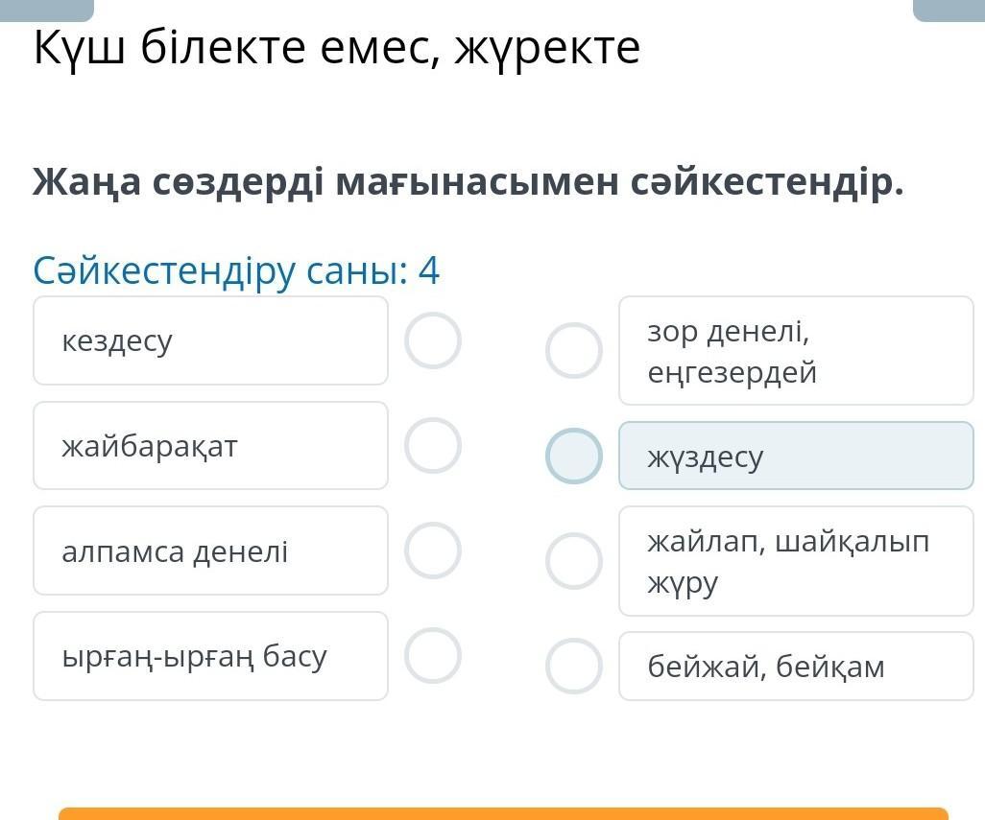This screenshot has width=985, height=820.
Task: Select the circle next to жайлап, шайқалып жүру
Action: pyautogui.click(x=573, y=561)
